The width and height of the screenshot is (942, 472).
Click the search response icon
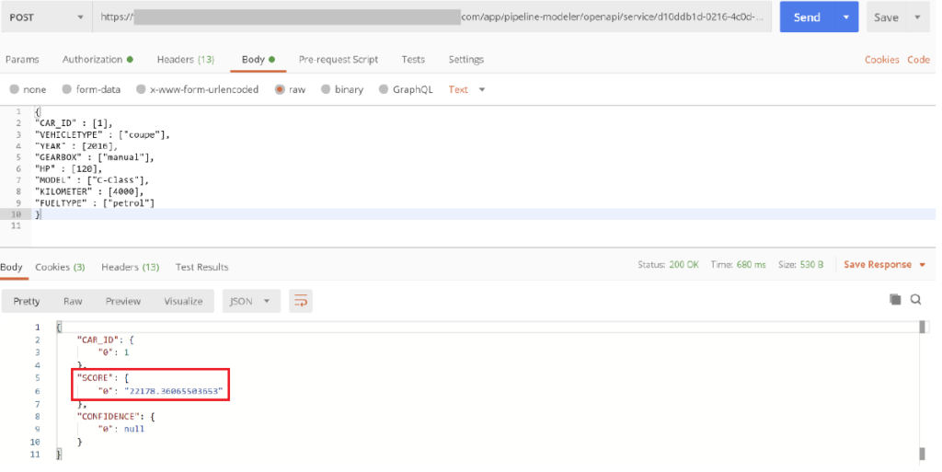pyautogui.click(x=915, y=299)
